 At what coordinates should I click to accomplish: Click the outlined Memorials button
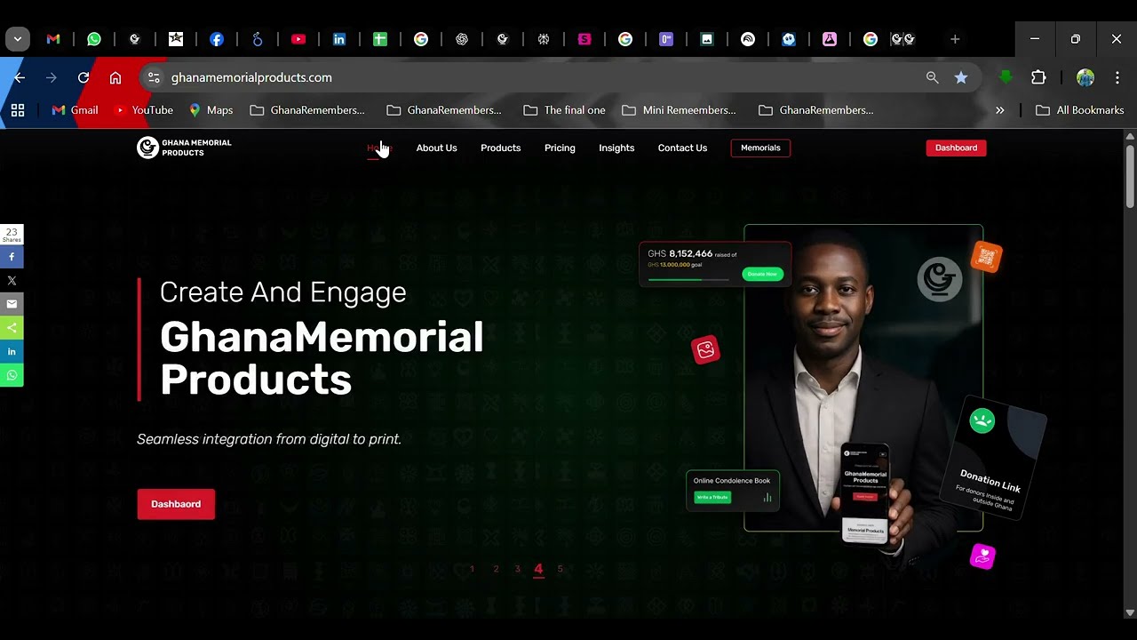click(x=760, y=148)
